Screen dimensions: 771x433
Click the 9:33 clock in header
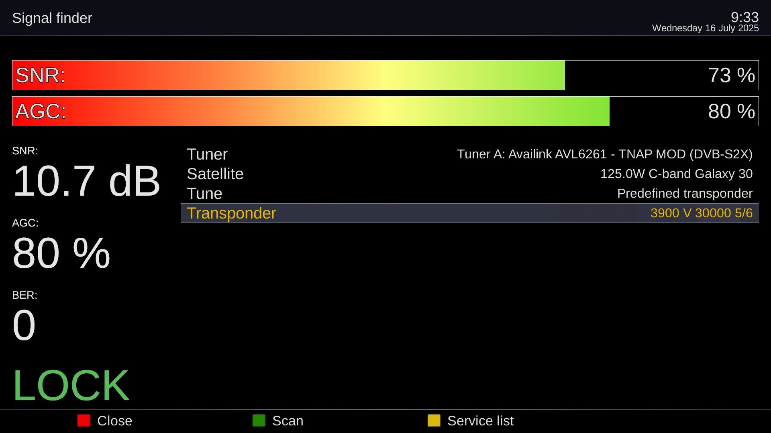pyautogui.click(x=745, y=17)
